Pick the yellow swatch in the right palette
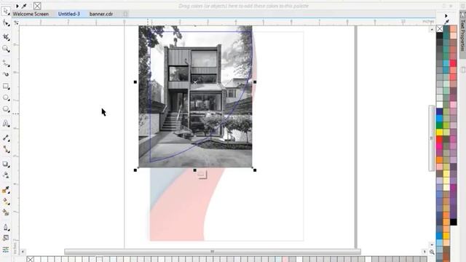The image size is (466, 262). 440,132
